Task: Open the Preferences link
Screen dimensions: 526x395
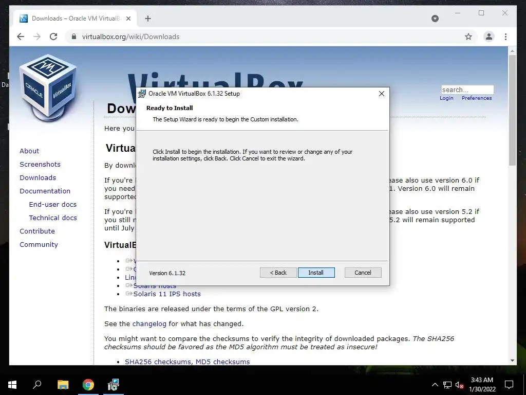Action: (477, 98)
